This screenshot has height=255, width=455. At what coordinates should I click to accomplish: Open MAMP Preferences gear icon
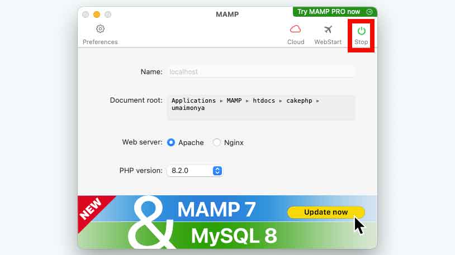click(x=100, y=29)
